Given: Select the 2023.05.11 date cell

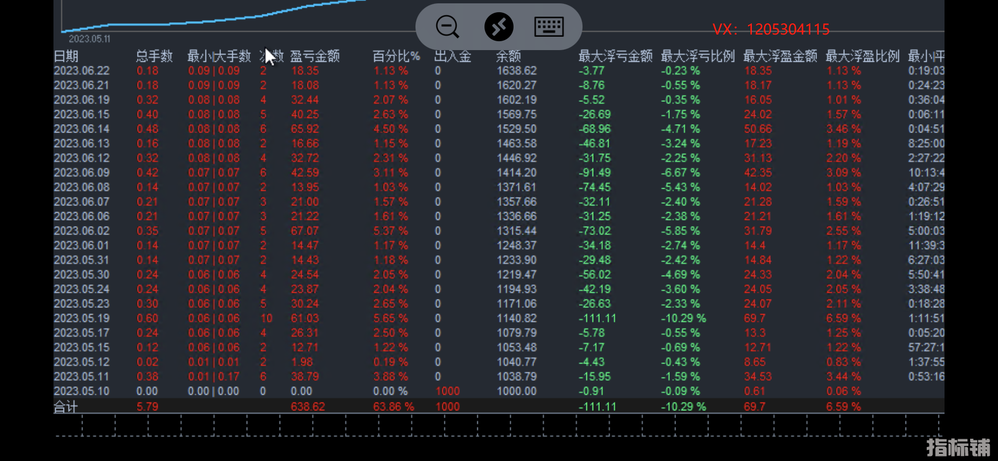Looking at the screenshot, I should (81, 376).
